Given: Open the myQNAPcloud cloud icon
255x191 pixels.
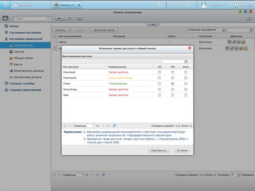Looking at the screenshot, I should (160, 5).
